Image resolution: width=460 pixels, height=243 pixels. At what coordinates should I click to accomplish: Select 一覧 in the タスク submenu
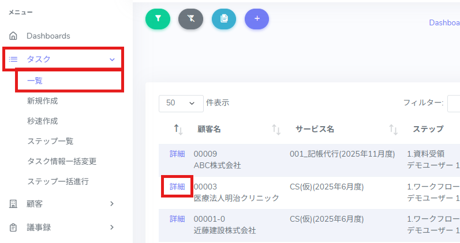tap(35, 81)
